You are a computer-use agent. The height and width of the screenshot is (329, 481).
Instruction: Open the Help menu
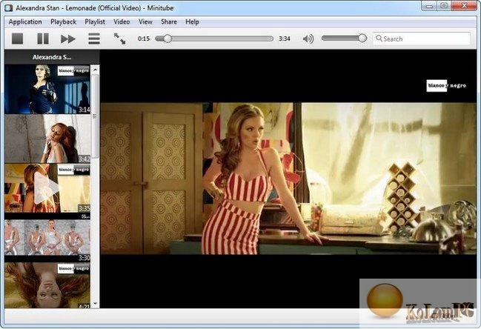(x=192, y=21)
